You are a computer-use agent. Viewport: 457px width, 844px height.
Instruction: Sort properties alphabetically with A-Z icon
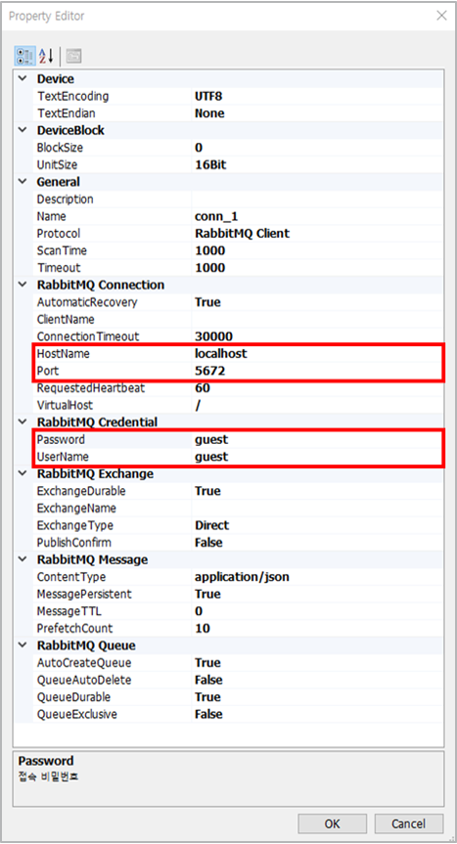pos(46,56)
